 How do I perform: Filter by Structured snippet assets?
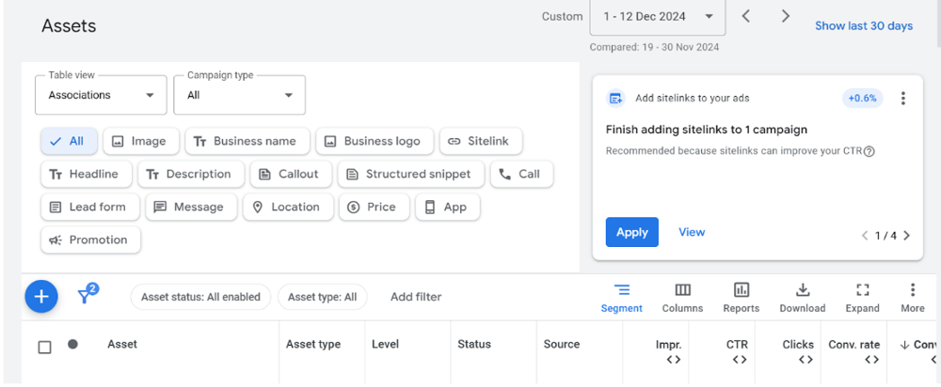(x=411, y=175)
